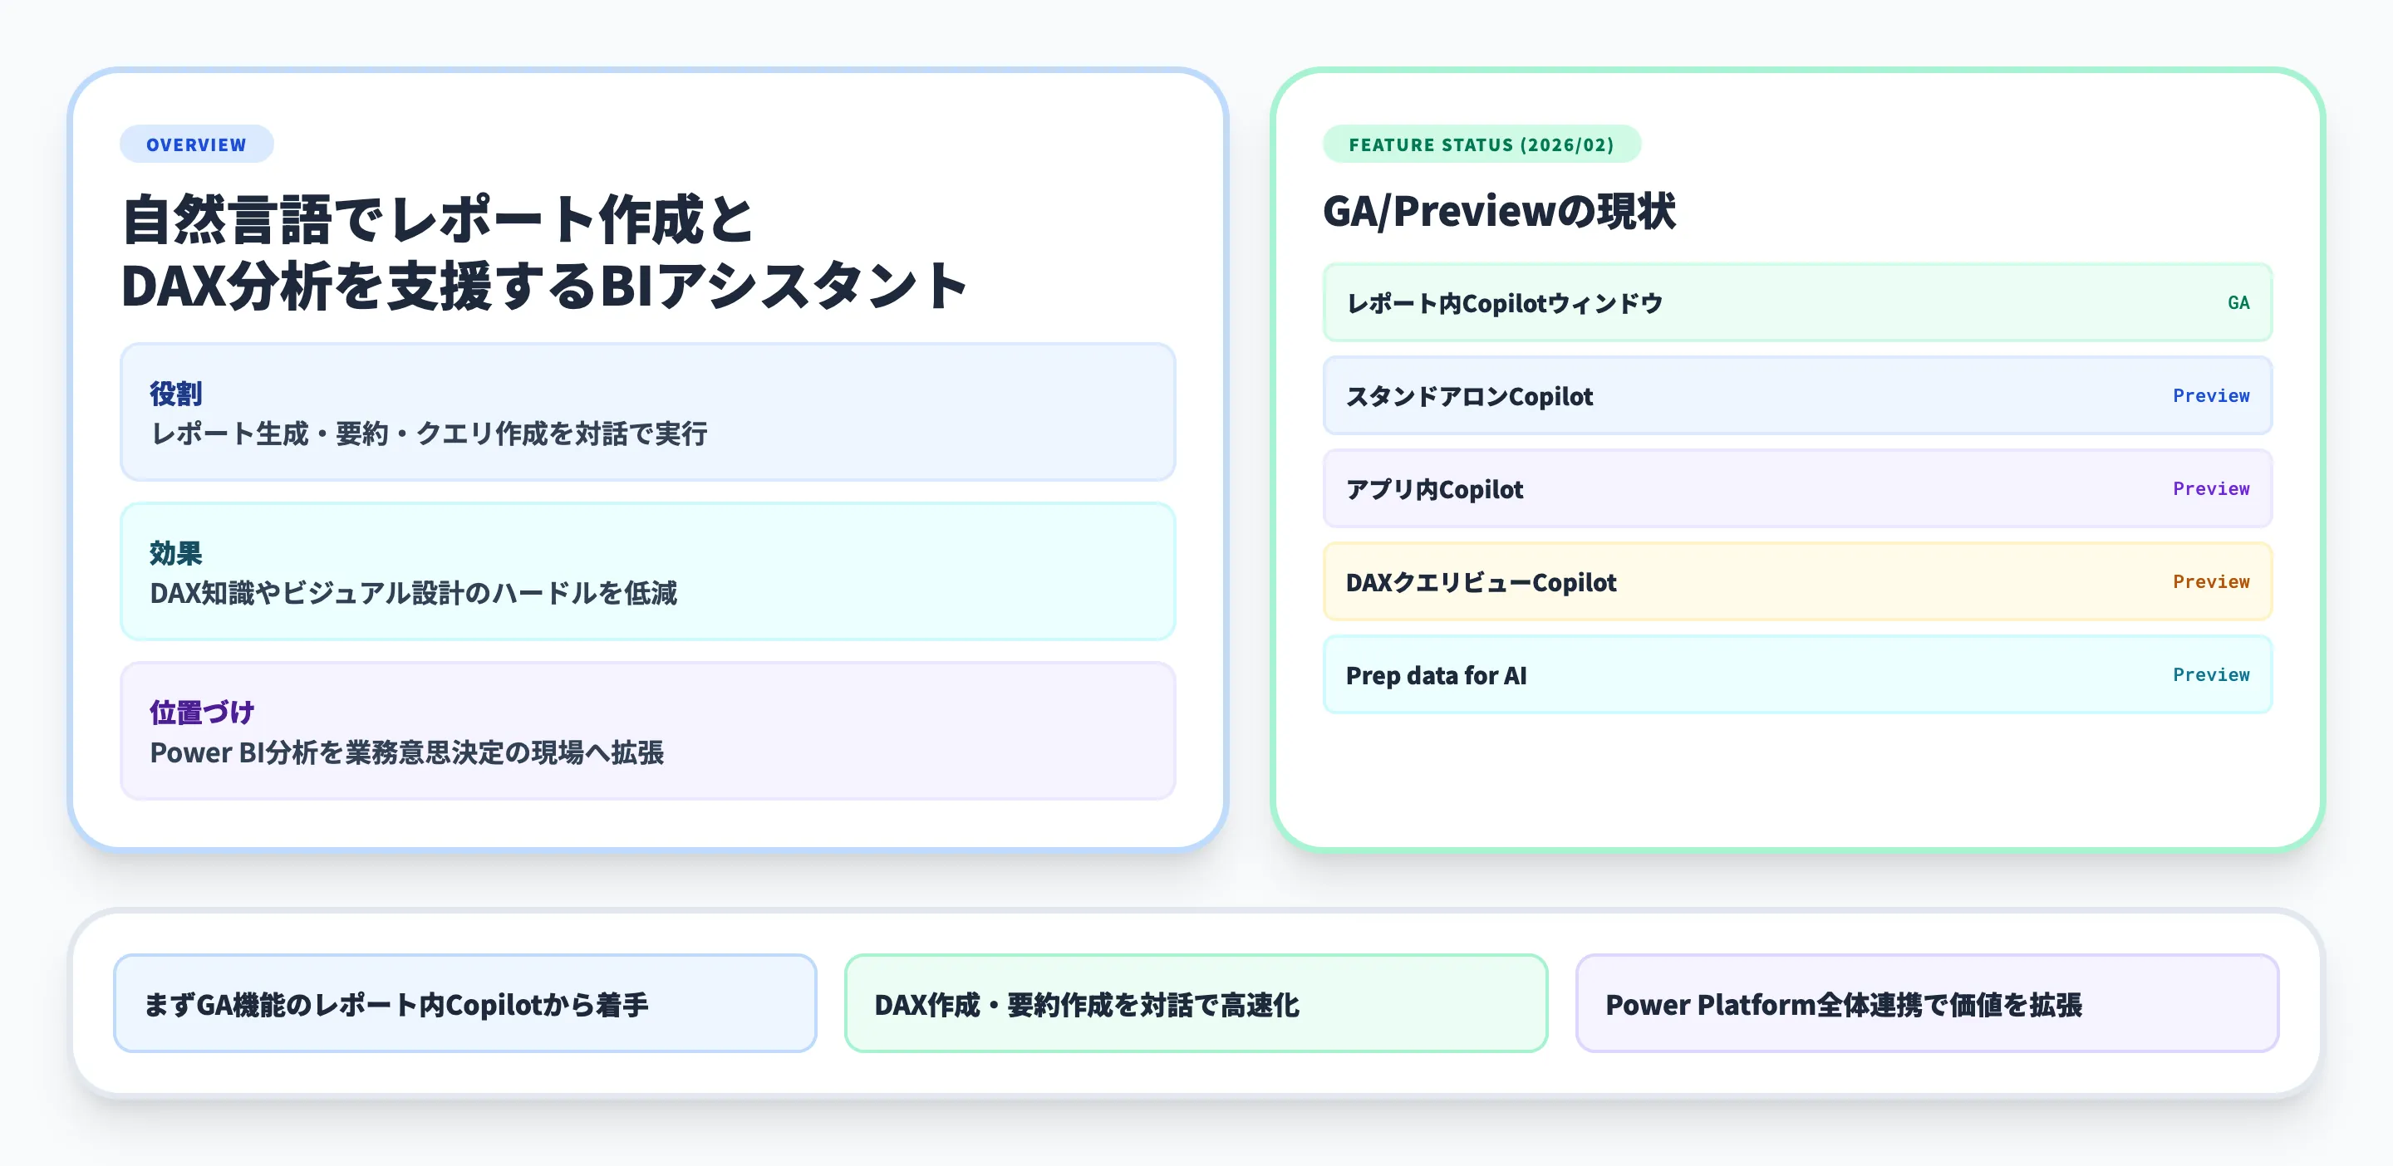Image resolution: width=2393 pixels, height=1166 pixels.
Task: Select the green DAX作成・要約作成を対話で高速化 card
Action: pyautogui.click(x=1196, y=1003)
